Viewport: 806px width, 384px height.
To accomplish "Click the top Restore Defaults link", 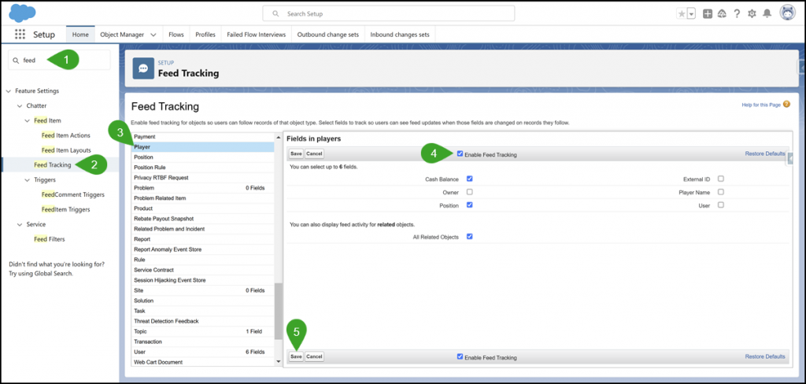I will 765,153.
